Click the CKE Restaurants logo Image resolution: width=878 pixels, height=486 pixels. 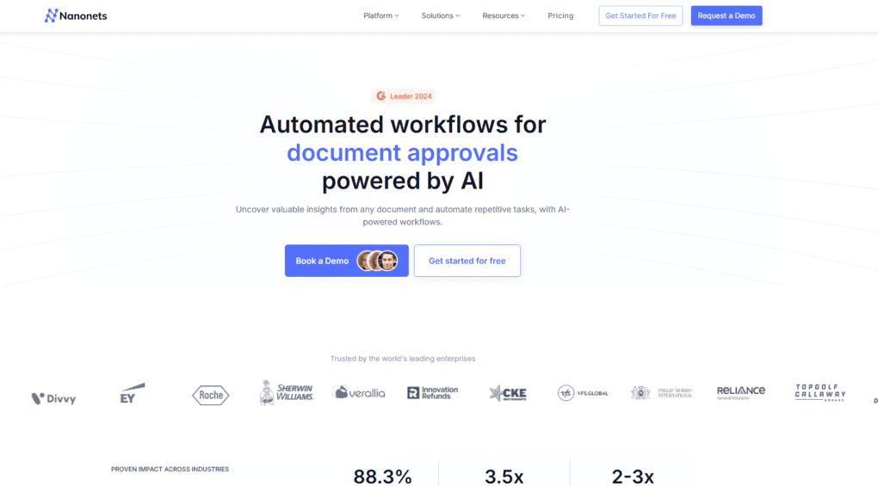(x=507, y=393)
